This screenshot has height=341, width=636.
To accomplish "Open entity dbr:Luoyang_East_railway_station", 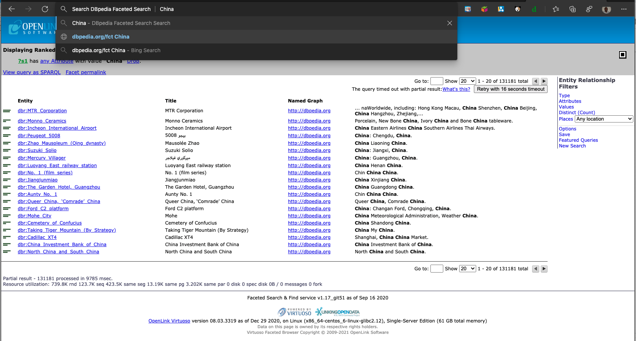I will (x=57, y=166).
